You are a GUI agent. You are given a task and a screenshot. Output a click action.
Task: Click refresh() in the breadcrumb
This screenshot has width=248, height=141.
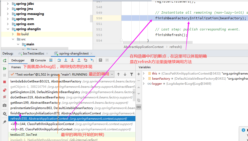click(176, 47)
